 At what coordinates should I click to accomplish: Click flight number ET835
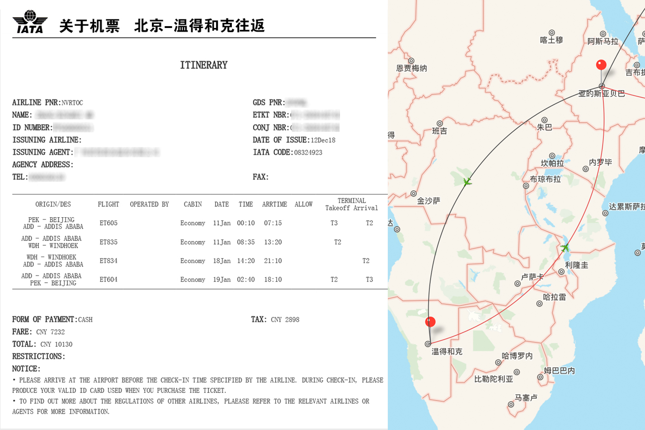click(108, 242)
